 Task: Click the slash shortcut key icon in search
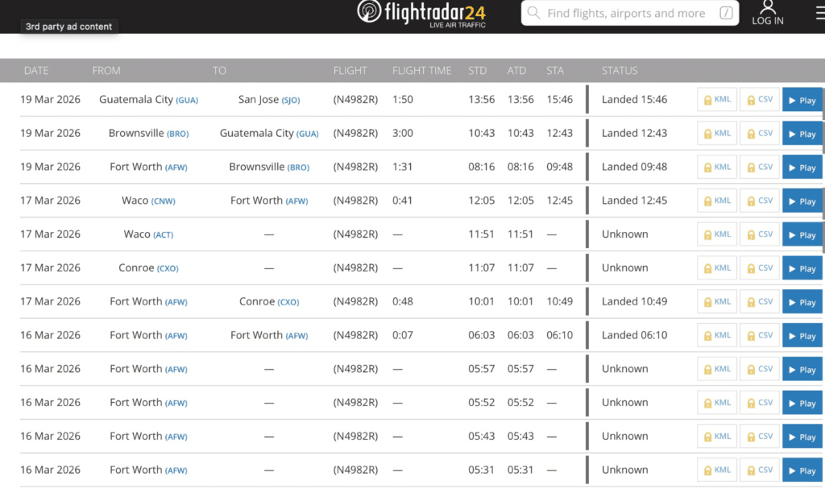pyautogui.click(x=726, y=14)
